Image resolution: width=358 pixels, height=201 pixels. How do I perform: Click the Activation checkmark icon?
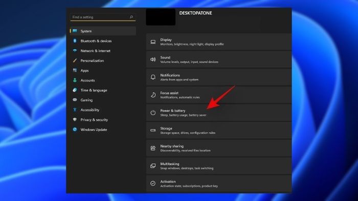point(153,184)
